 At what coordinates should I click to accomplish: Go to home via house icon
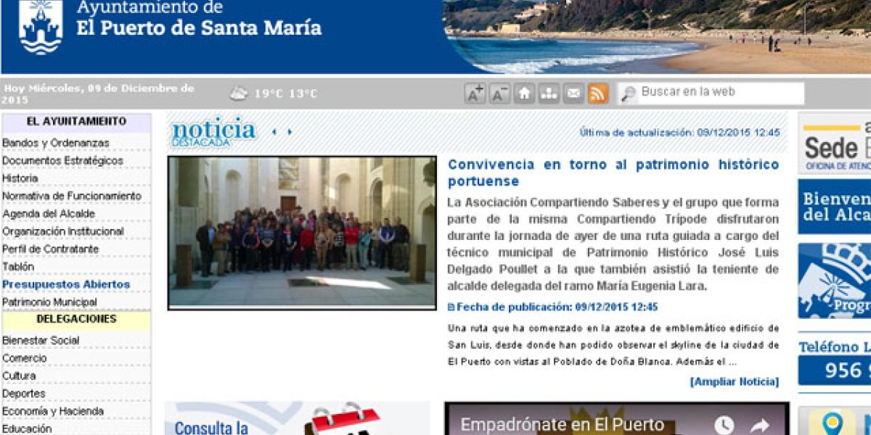pos(524,94)
